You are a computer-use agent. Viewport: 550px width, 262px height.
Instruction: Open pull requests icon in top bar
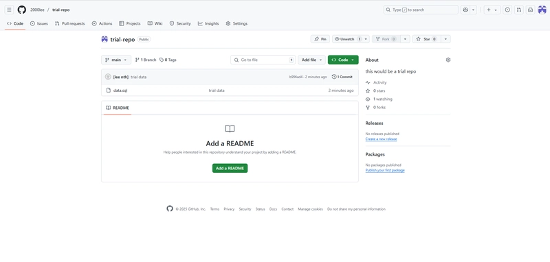click(x=519, y=10)
